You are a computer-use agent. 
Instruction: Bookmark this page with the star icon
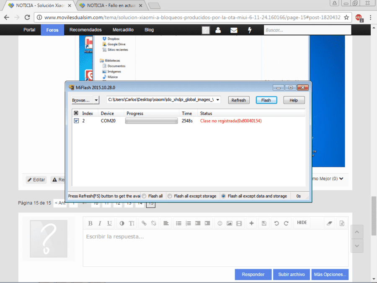pyautogui.click(x=346, y=17)
